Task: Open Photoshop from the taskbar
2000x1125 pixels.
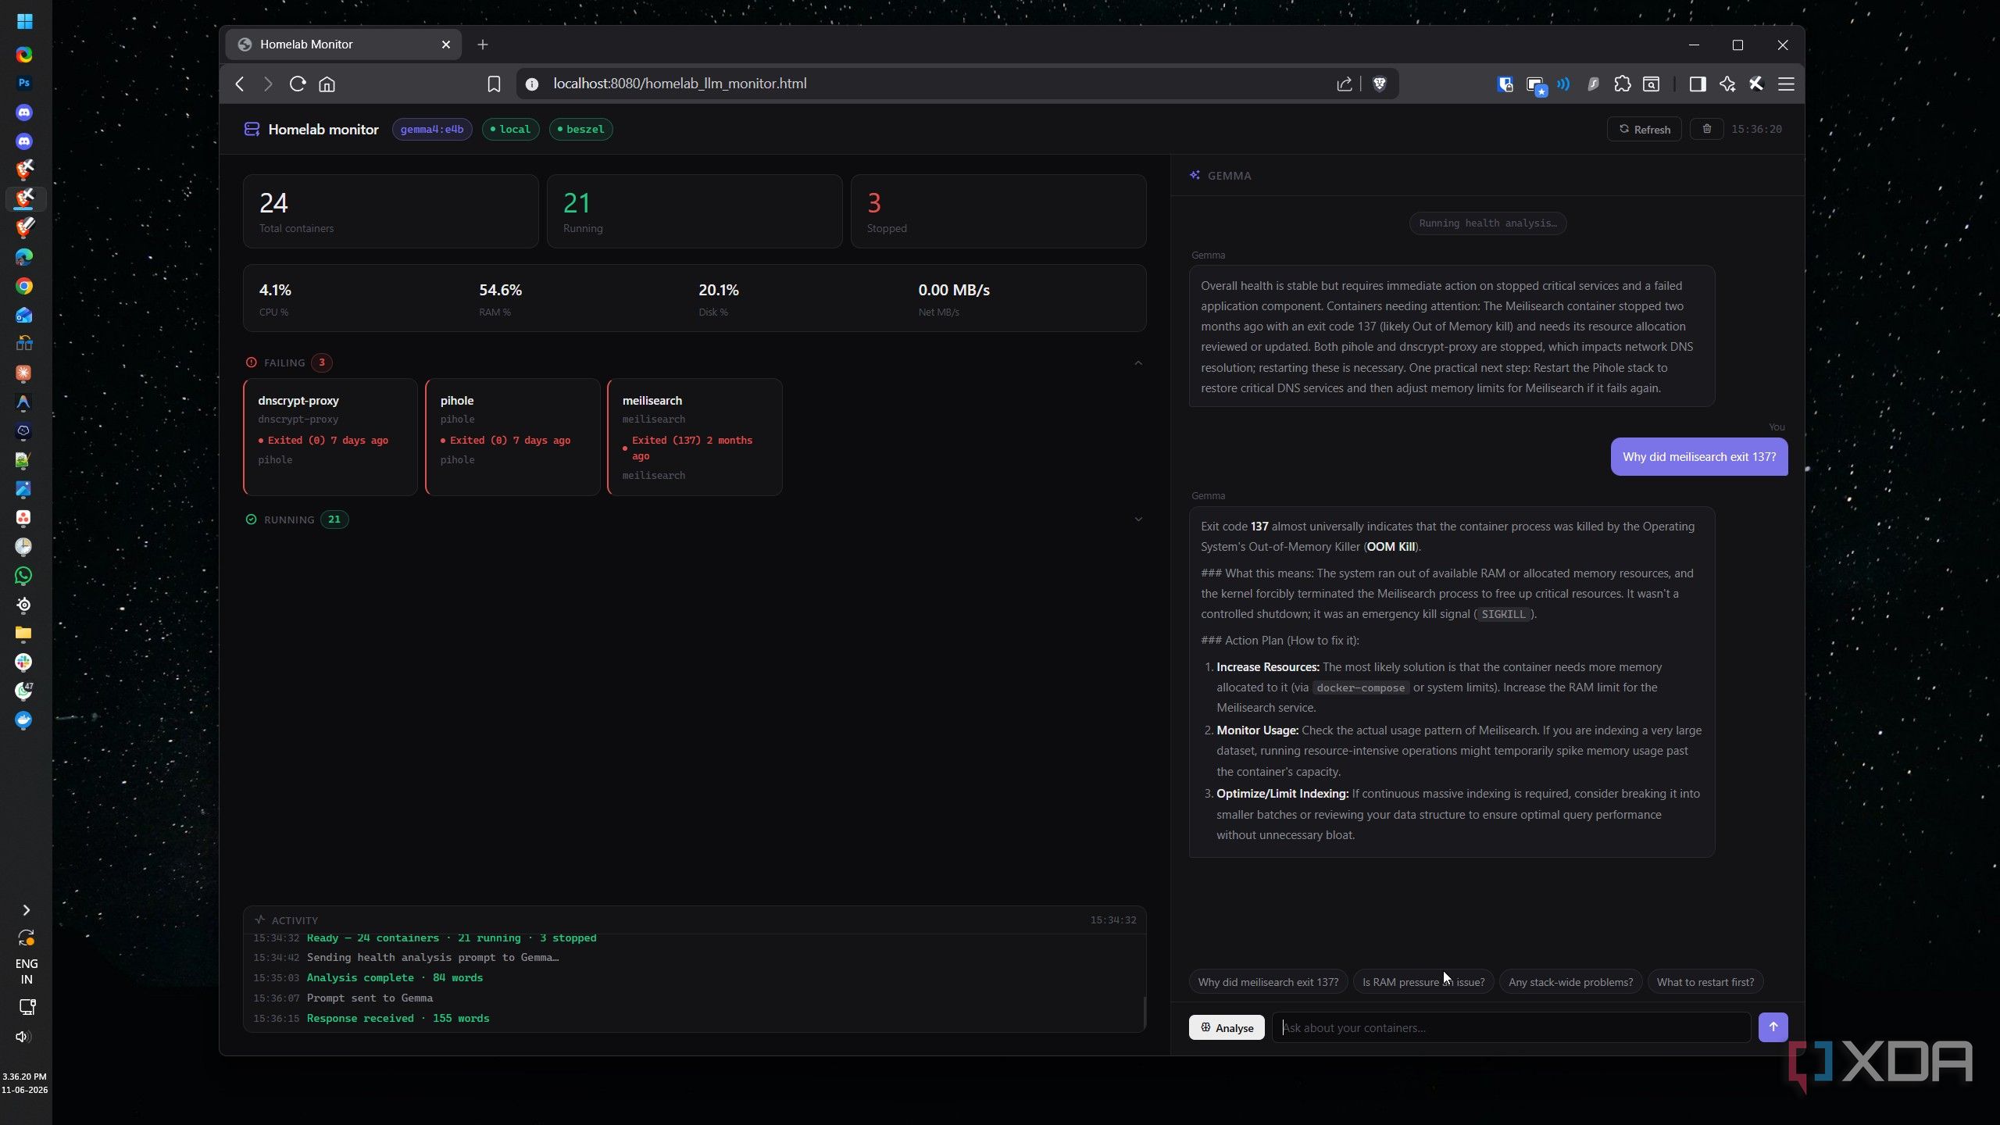Action: pos(24,83)
